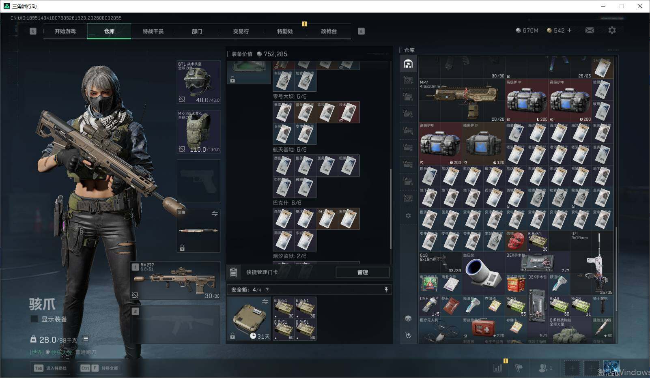The image size is (650, 378).
Task: Click the 零号大坝: 6/6 keycard heading
Action: point(290,97)
